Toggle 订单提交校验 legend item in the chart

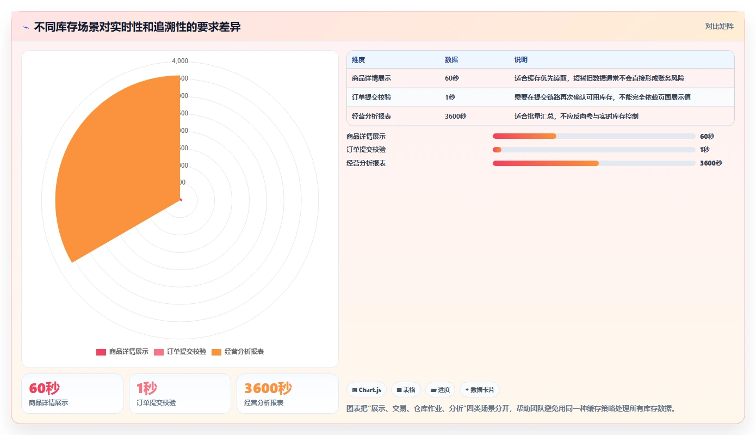(x=180, y=352)
